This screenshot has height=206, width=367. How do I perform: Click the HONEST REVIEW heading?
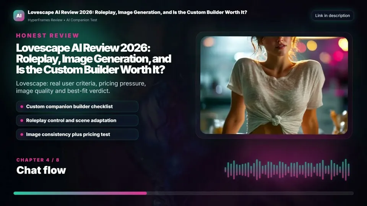pyautogui.click(x=48, y=35)
